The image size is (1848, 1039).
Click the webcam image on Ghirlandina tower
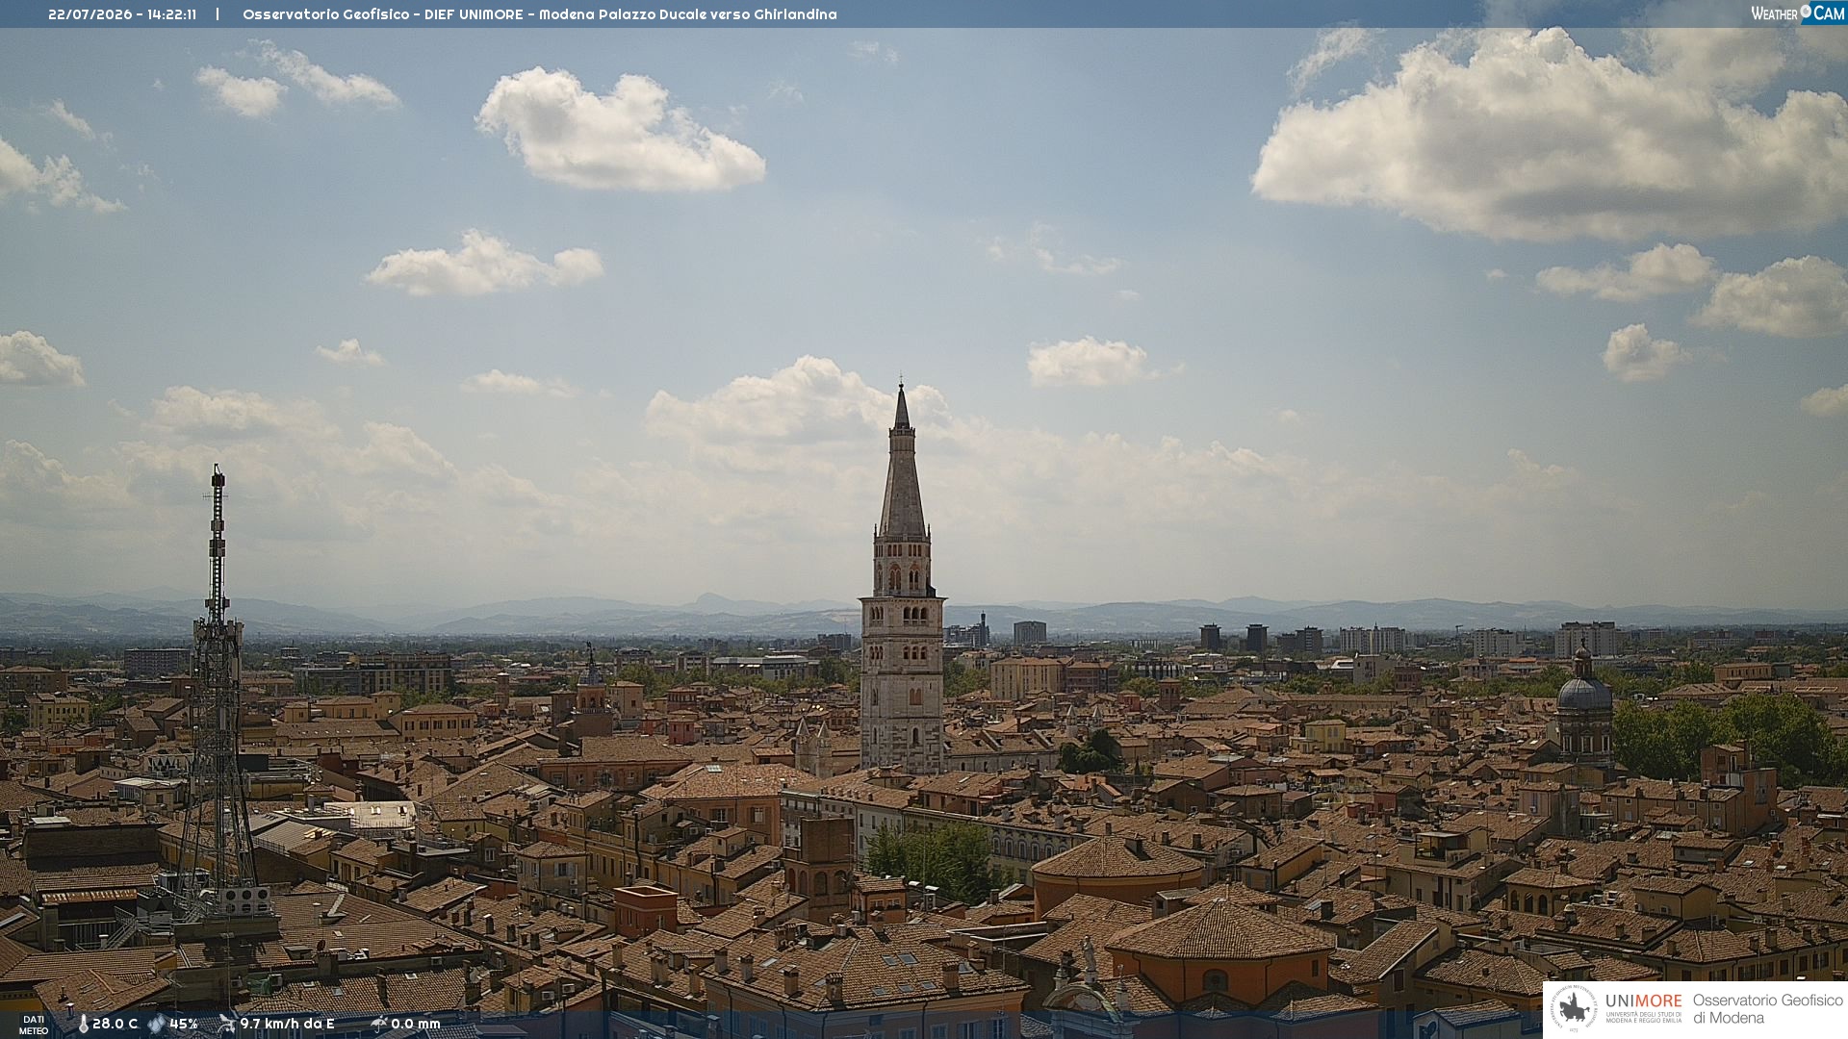pos(902,577)
